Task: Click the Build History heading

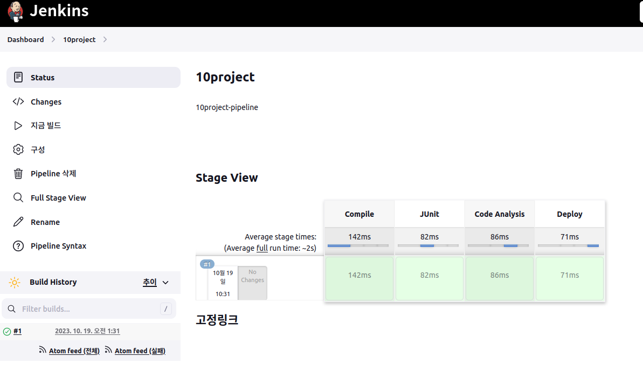Action: pyautogui.click(x=53, y=282)
